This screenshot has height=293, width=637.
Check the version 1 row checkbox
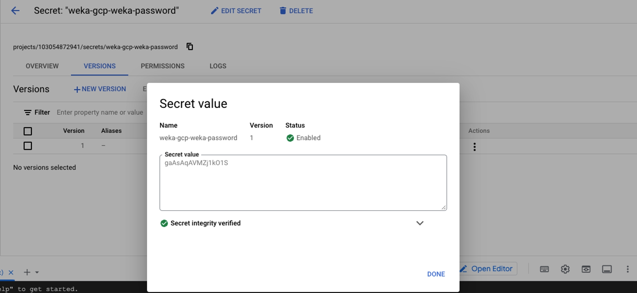(28, 146)
